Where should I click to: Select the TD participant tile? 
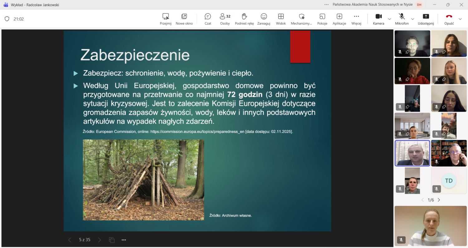point(449,181)
